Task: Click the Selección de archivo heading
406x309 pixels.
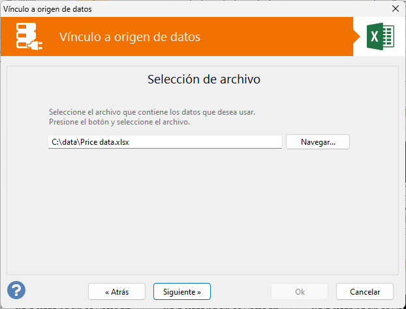Action: [x=204, y=79]
